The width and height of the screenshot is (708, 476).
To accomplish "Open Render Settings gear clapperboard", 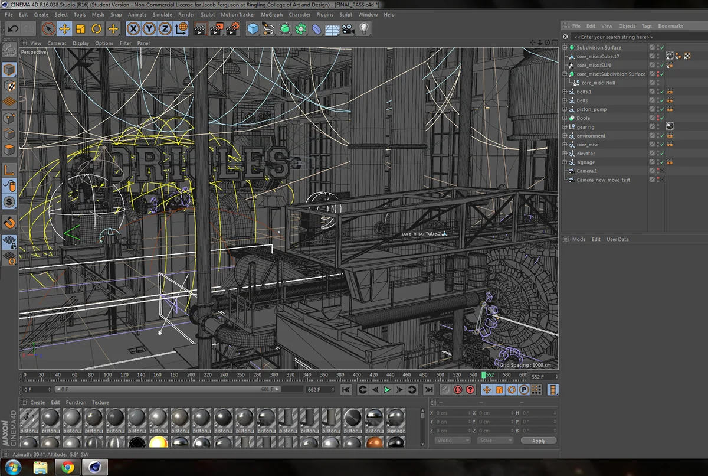I will click(x=233, y=28).
